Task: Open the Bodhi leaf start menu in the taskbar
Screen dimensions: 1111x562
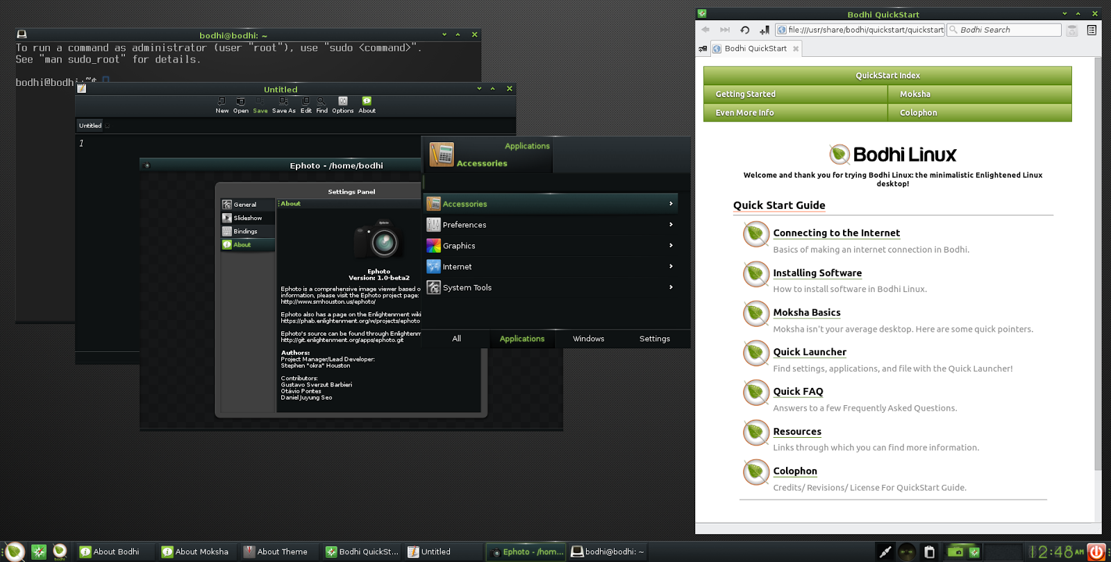Action: tap(15, 552)
